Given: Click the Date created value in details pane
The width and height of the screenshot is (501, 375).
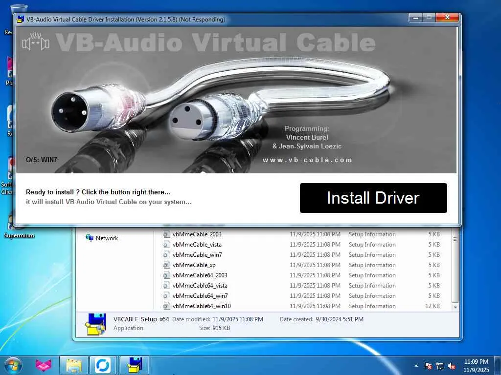Looking at the screenshot, I should pyautogui.click(x=340, y=319).
